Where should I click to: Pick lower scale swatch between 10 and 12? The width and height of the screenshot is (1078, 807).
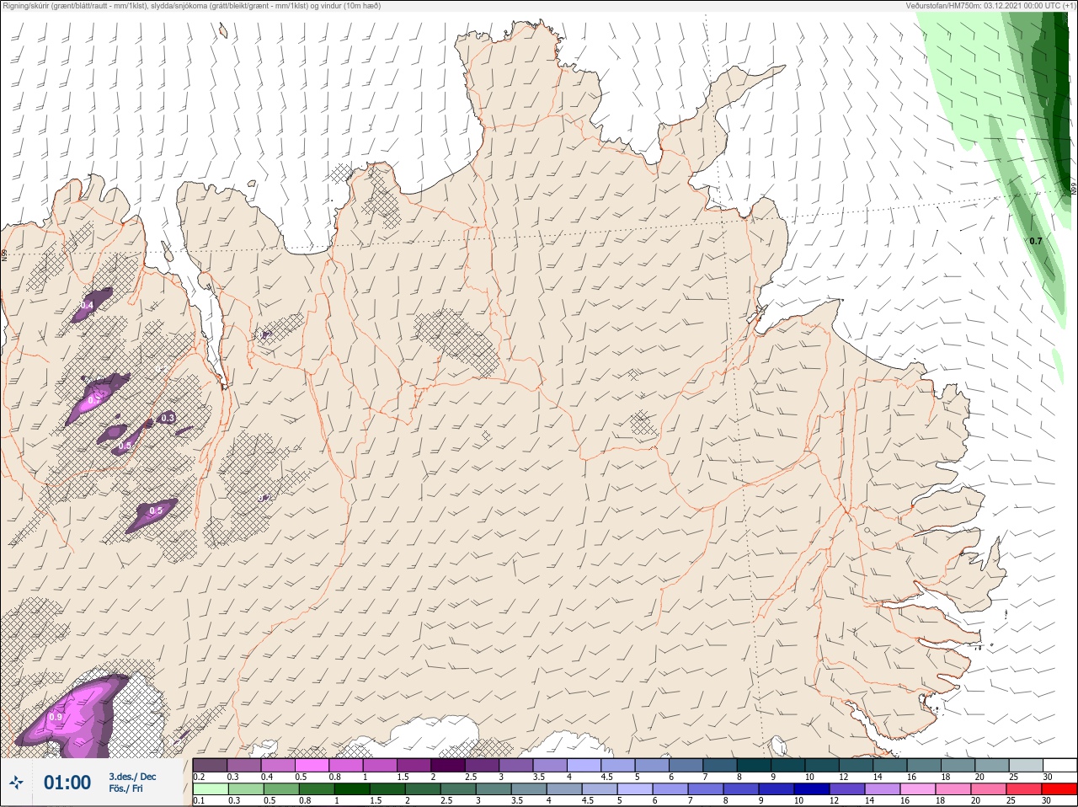tap(812, 789)
